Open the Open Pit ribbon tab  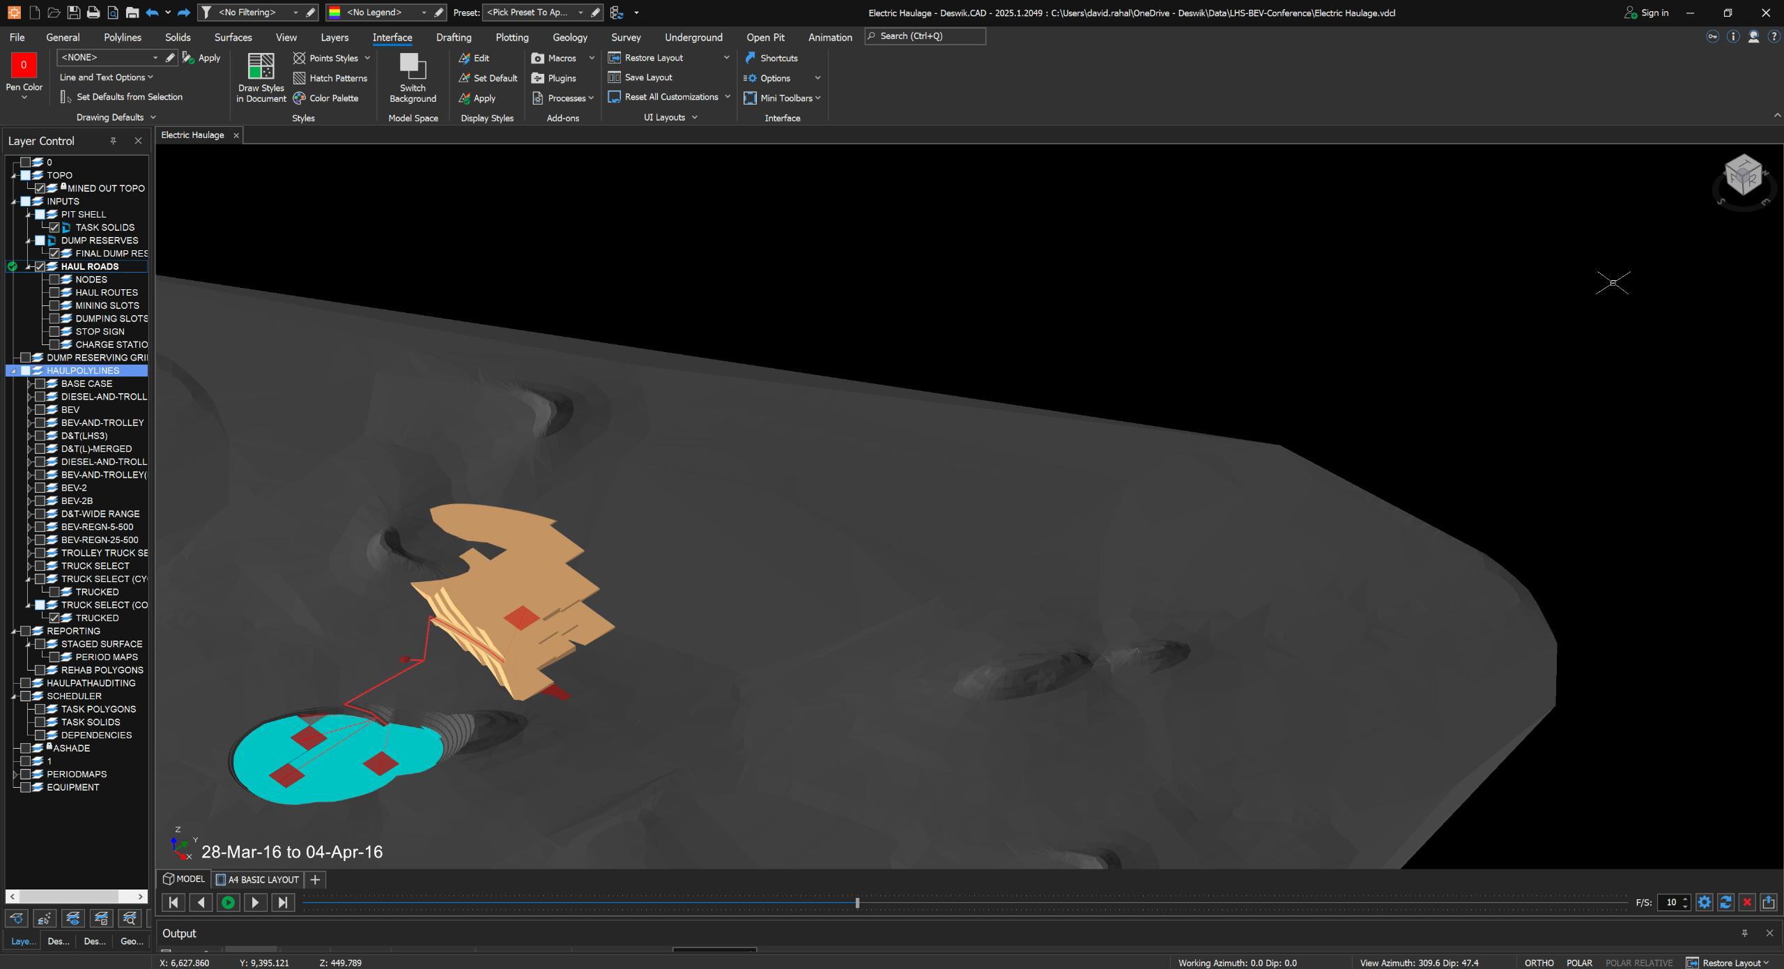pos(765,38)
